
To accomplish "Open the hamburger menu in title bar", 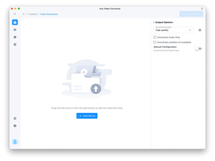I will point(202,9).
